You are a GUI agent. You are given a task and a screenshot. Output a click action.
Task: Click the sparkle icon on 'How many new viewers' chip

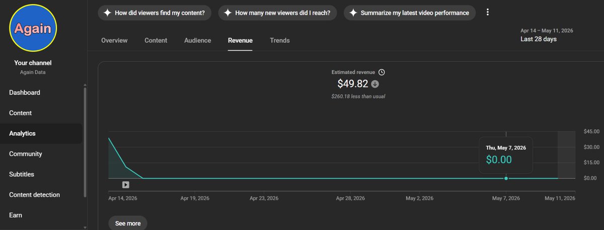coord(228,13)
